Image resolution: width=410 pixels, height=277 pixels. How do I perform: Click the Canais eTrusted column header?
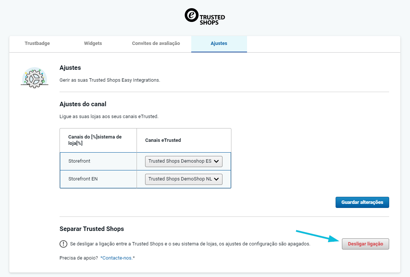(x=163, y=140)
